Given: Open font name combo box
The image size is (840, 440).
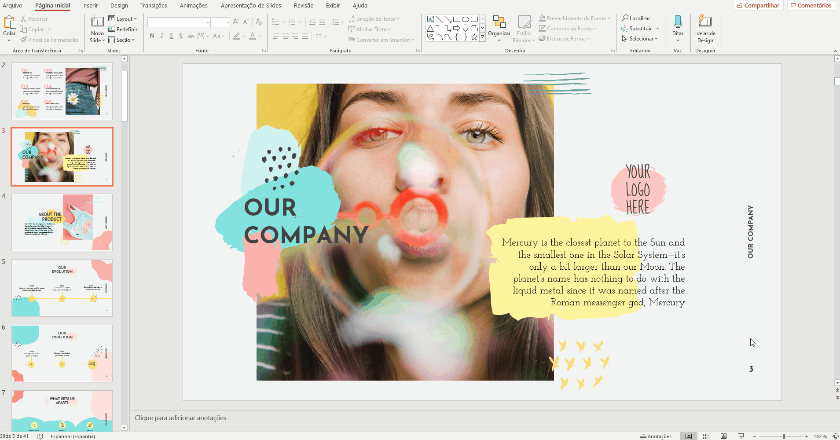Looking at the screenshot, I should click(x=179, y=22).
